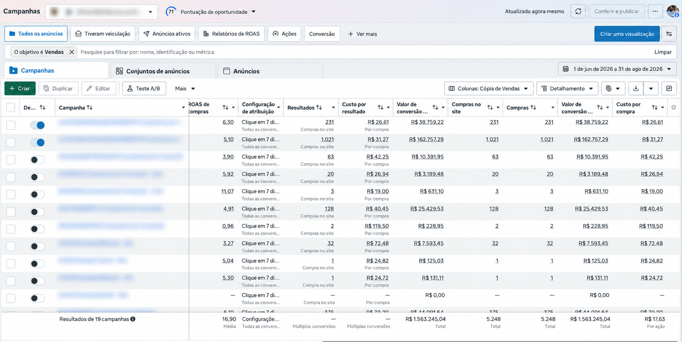Sort by Campanha column arrows
The height and width of the screenshot is (342, 682).
tap(90, 107)
